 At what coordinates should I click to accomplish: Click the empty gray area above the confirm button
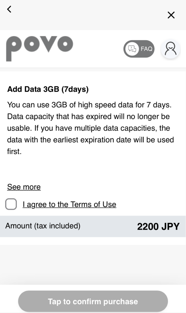93,264
